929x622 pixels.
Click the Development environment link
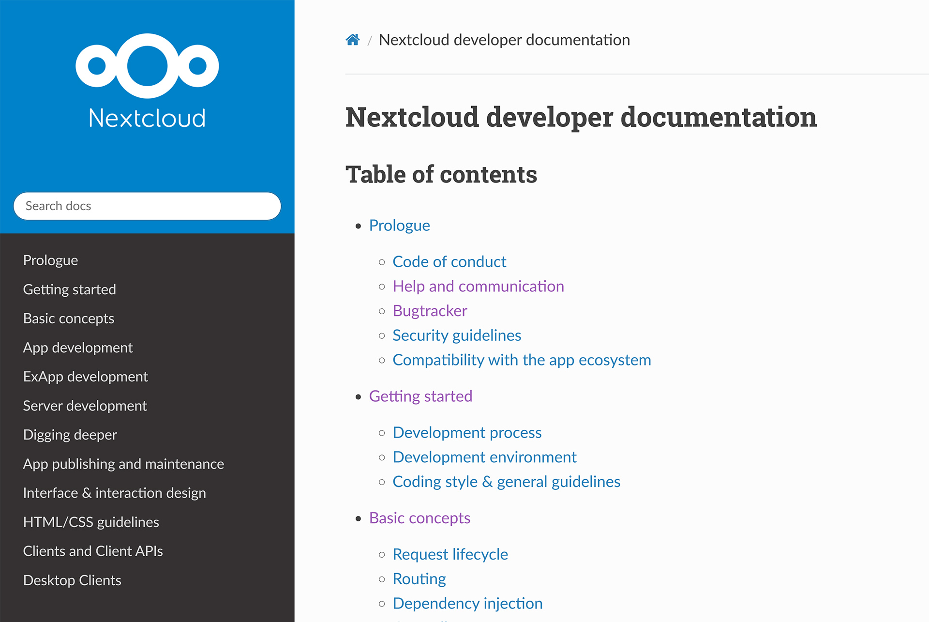484,456
